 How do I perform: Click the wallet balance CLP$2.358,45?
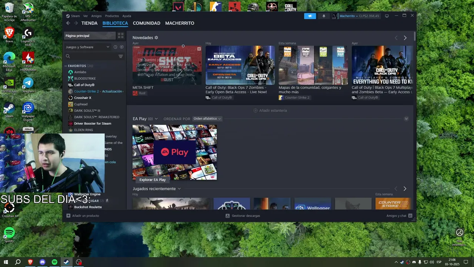click(369, 16)
